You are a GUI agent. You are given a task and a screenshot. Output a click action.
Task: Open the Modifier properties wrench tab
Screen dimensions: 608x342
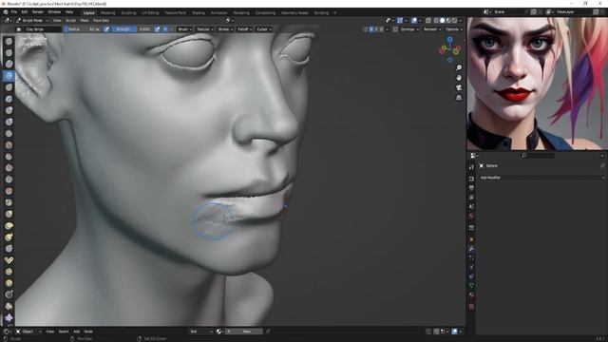click(471, 248)
